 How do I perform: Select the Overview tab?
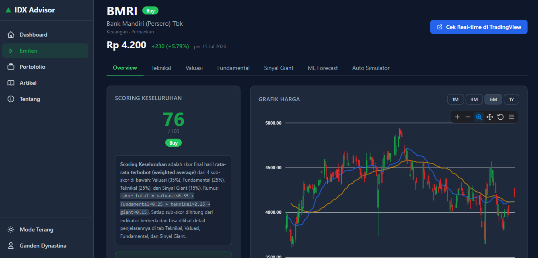coord(125,68)
